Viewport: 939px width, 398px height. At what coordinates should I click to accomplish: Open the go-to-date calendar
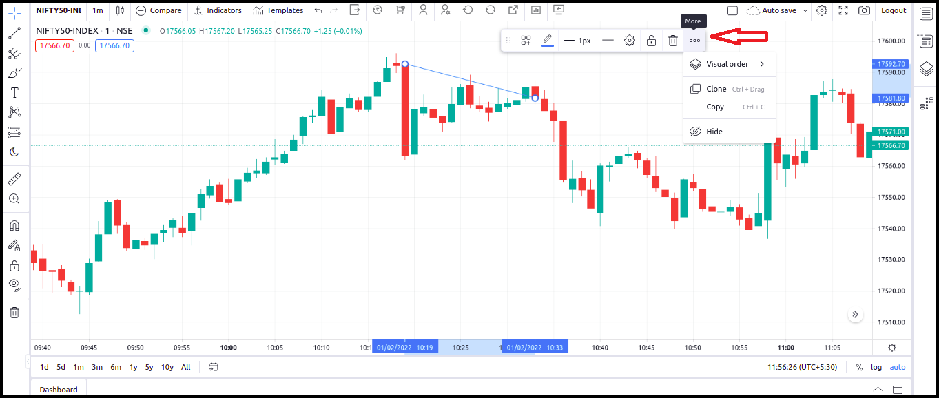tap(214, 367)
